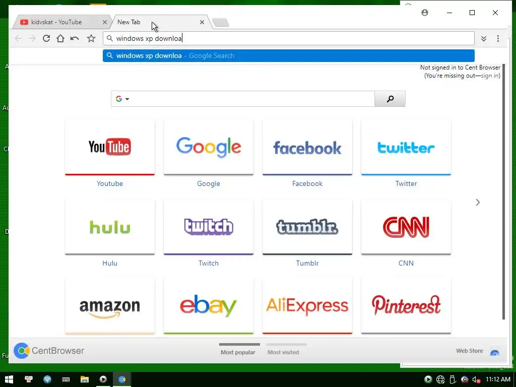The width and height of the screenshot is (516, 387).
Task: Open the Web Store link
Action: coord(469,351)
